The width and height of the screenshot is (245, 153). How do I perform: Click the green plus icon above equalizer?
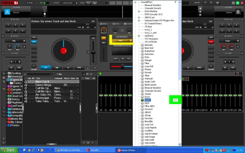183,79
